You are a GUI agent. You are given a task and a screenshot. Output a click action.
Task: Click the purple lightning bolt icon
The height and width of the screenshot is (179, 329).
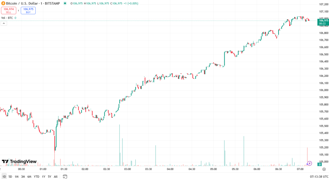click(x=310, y=163)
